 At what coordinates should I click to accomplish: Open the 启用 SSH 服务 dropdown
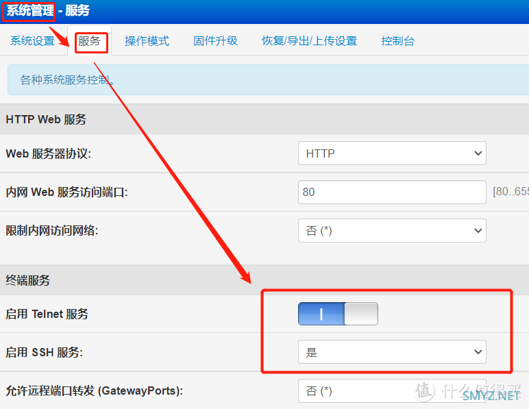pyautogui.click(x=391, y=352)
